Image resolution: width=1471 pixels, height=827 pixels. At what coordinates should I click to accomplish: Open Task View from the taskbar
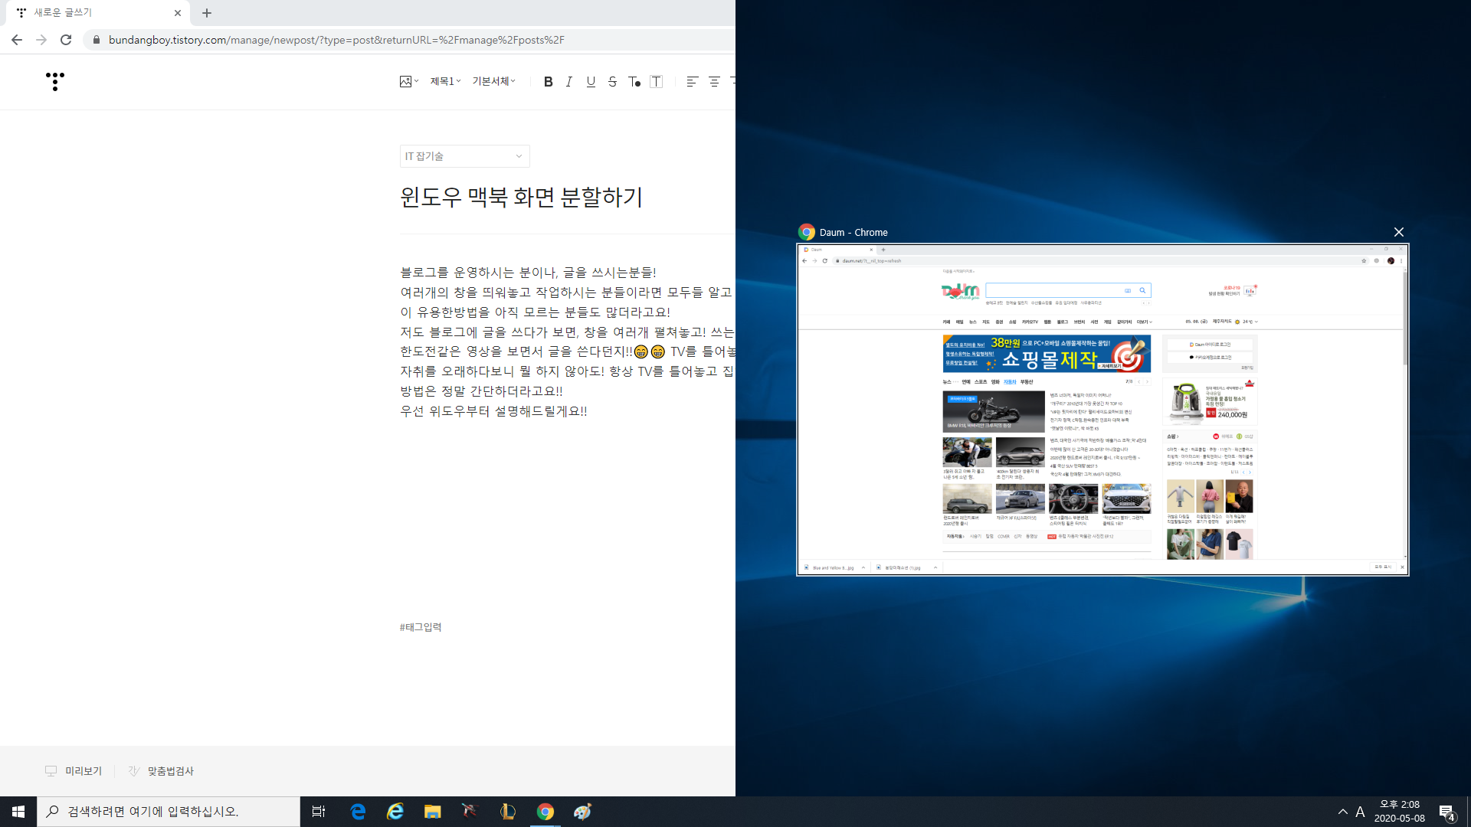(x=319, y=812)
